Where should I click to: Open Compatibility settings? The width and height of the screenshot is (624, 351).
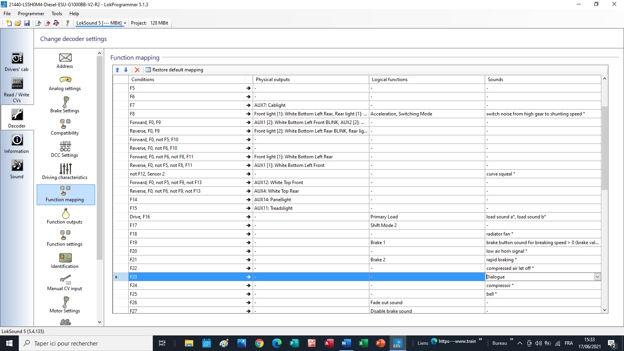[x=65, y=128]
